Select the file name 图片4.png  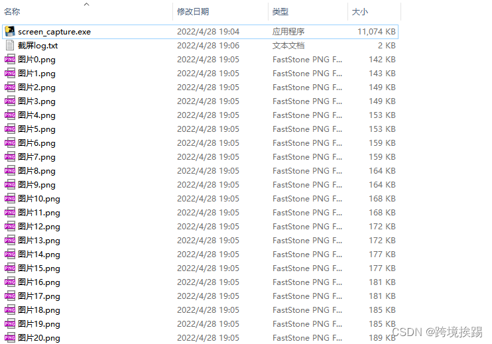(36, 115)
